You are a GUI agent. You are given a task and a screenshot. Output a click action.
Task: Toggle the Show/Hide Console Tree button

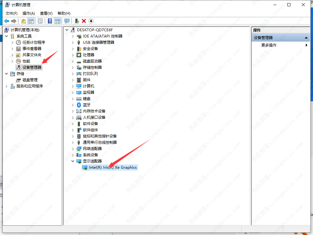pos(31,21)
